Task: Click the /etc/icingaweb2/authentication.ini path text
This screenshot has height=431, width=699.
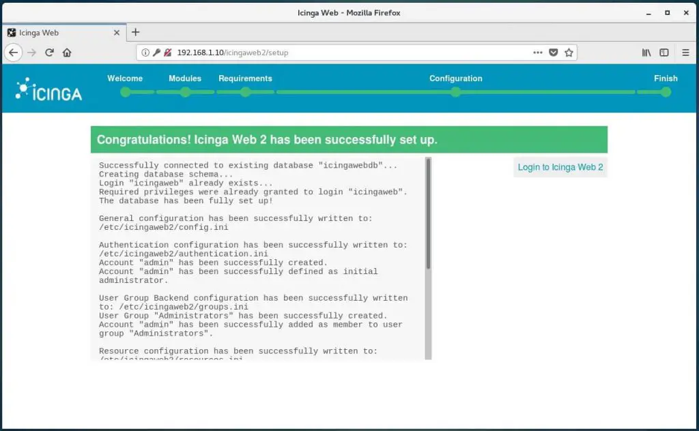Action: (x=184, y=254)
